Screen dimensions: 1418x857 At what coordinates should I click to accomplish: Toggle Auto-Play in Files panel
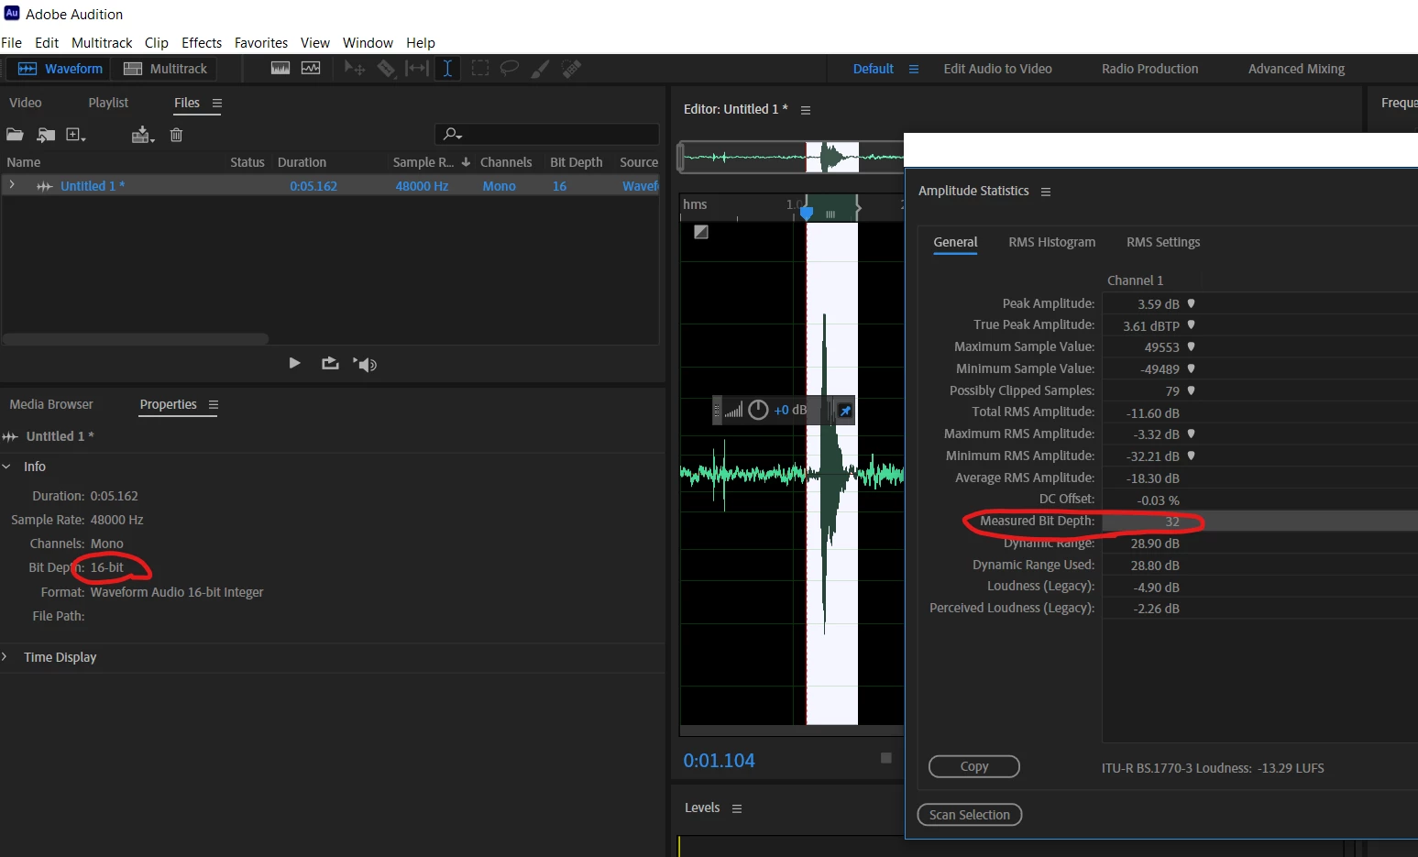pyautogui.click(x=365, y=364)
